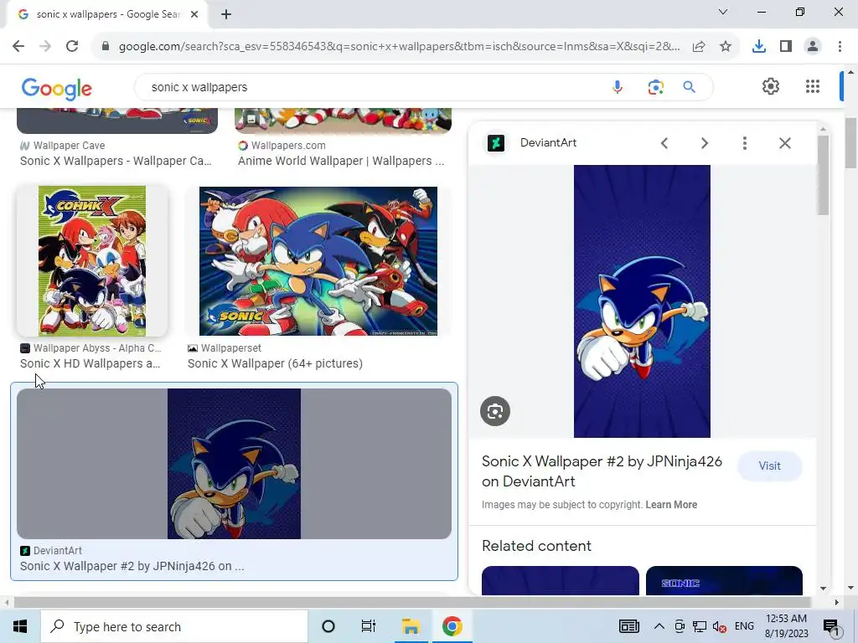Share this page from the address bar
Screen dimensions: 858x643
pyautogui.click(x=699, y=47)
